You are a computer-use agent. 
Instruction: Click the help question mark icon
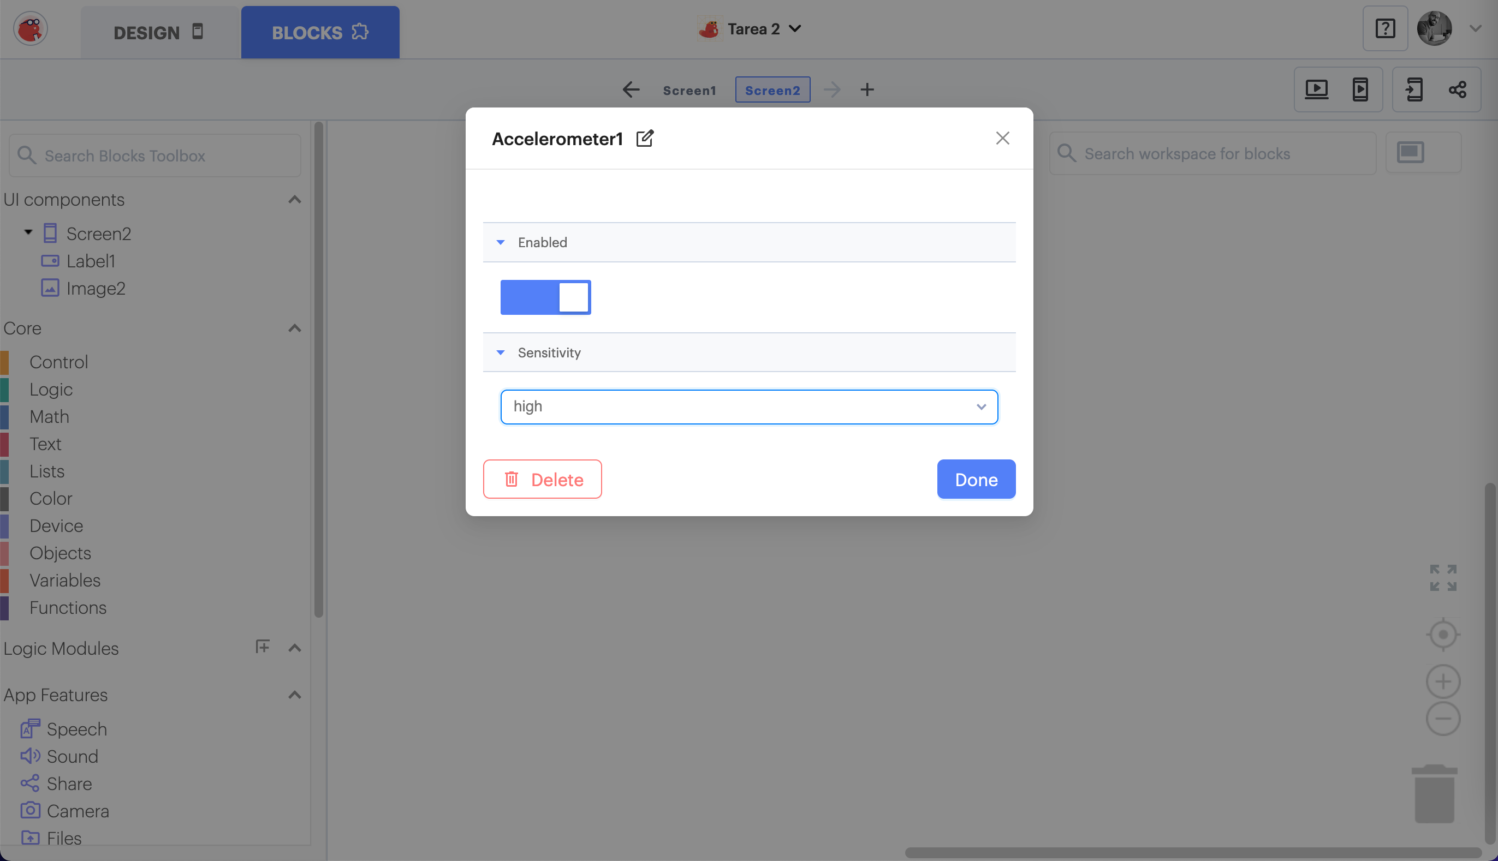pyautogui.click(x=1385, y=29)
